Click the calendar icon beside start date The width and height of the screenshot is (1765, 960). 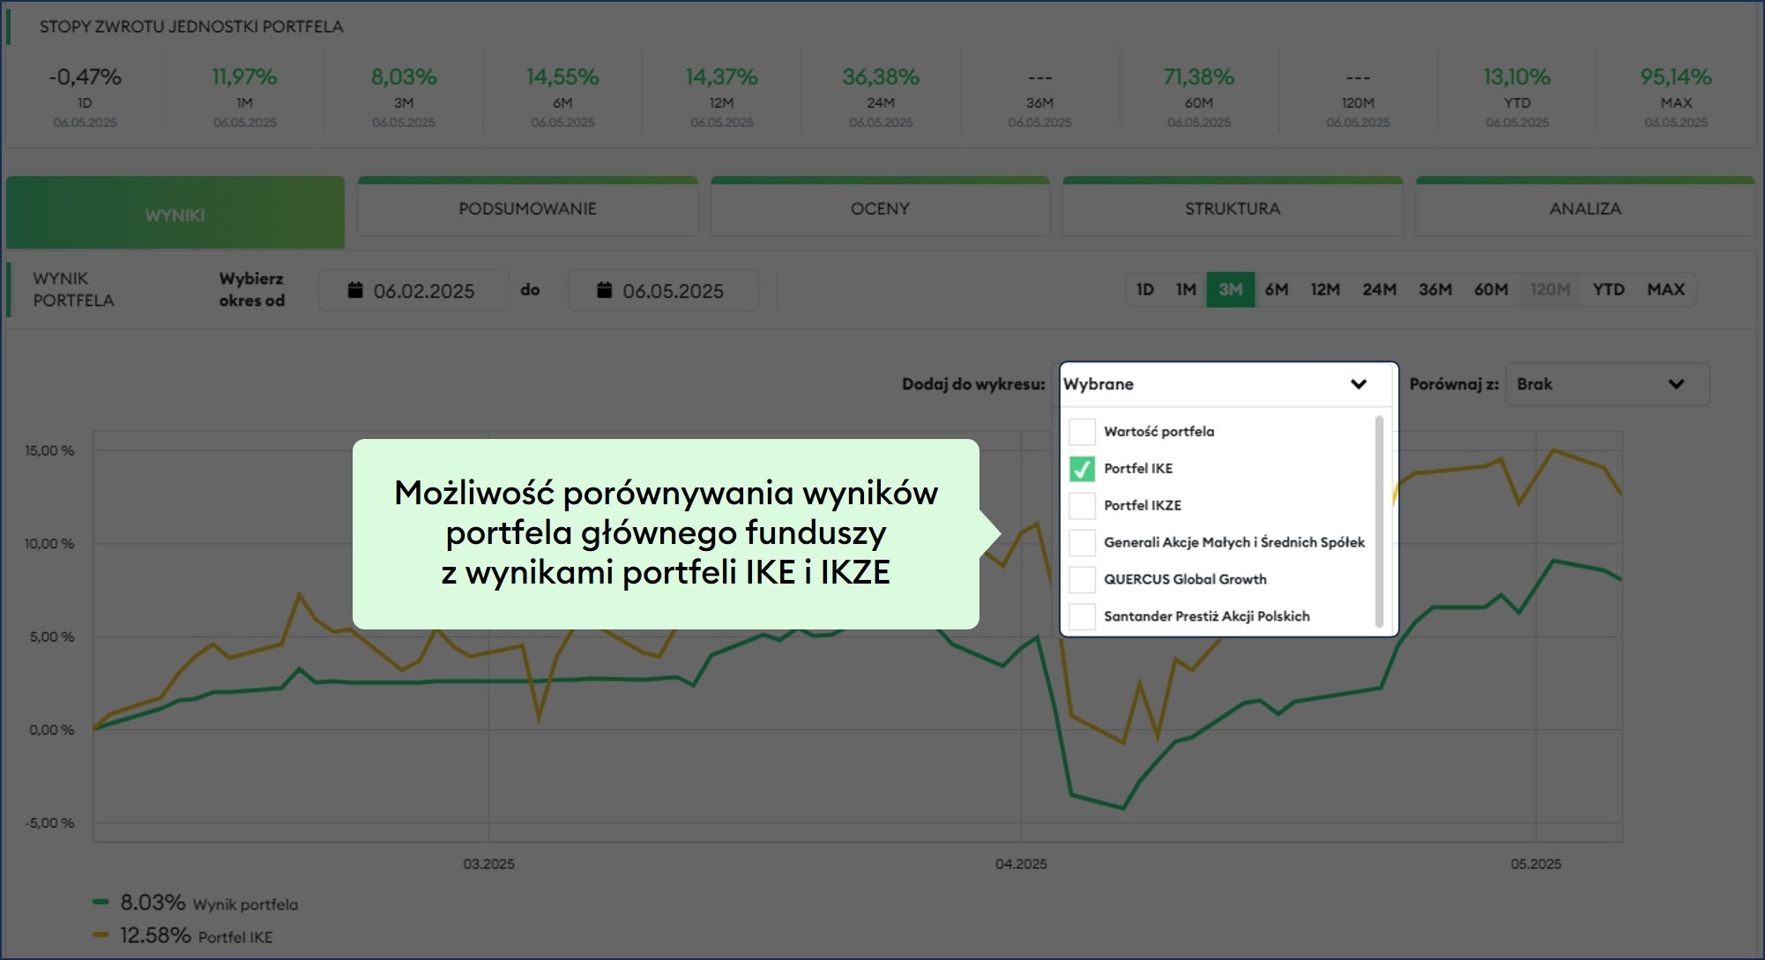click(x=355, y=290)
